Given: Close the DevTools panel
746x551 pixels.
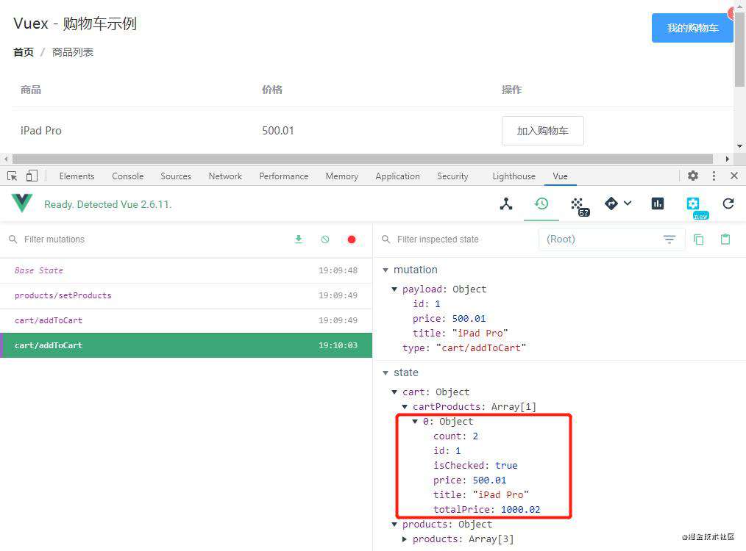Looking at the screenshot, I should 734,176.
